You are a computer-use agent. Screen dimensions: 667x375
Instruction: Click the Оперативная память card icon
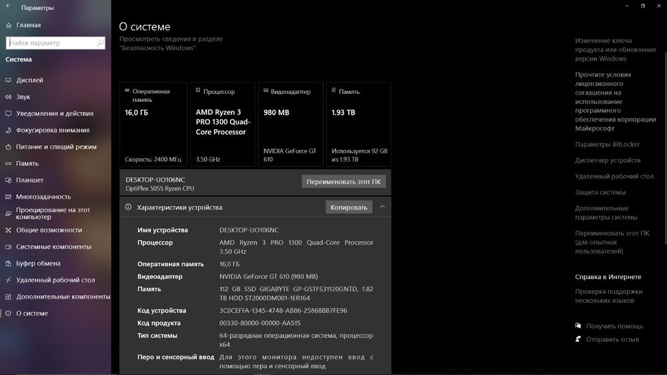click(x=127, y=91)
